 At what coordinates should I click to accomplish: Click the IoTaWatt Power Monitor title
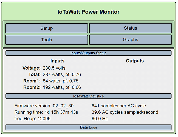pyautogui.click(x=89, y=12)
